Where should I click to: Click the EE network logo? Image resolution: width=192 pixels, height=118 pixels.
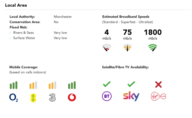33,98
